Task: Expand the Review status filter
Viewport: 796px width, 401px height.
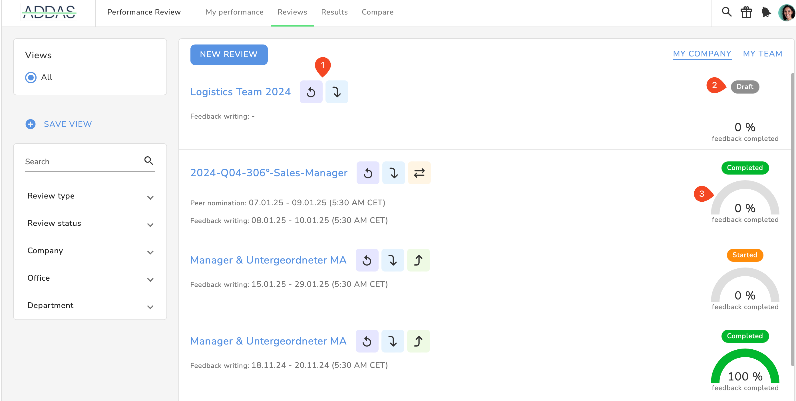Action: tap(150, 225)
